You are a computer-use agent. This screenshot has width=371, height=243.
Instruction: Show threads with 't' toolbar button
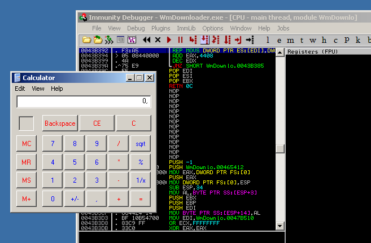pos(302,41)
